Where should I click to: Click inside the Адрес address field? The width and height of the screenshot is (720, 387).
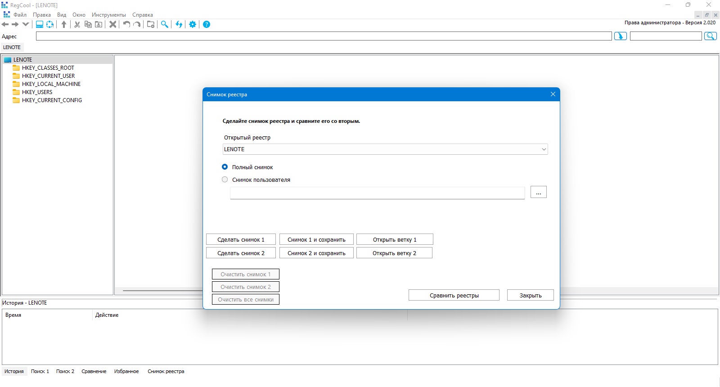click(x=324, y=36)
